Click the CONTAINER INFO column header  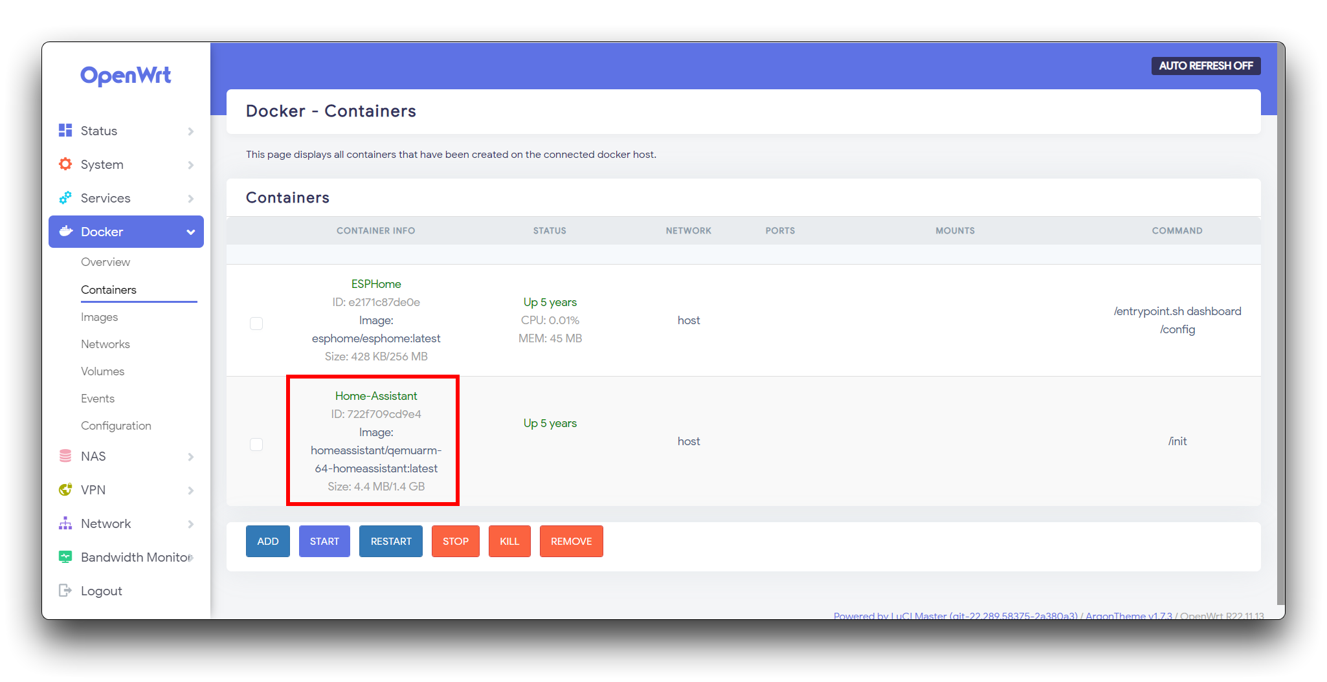pyautogui.click(x=376, y=231)
